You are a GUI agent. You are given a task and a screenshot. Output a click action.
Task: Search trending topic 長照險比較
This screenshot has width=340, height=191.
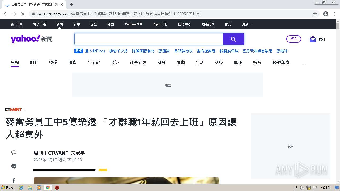click(183, 51)
